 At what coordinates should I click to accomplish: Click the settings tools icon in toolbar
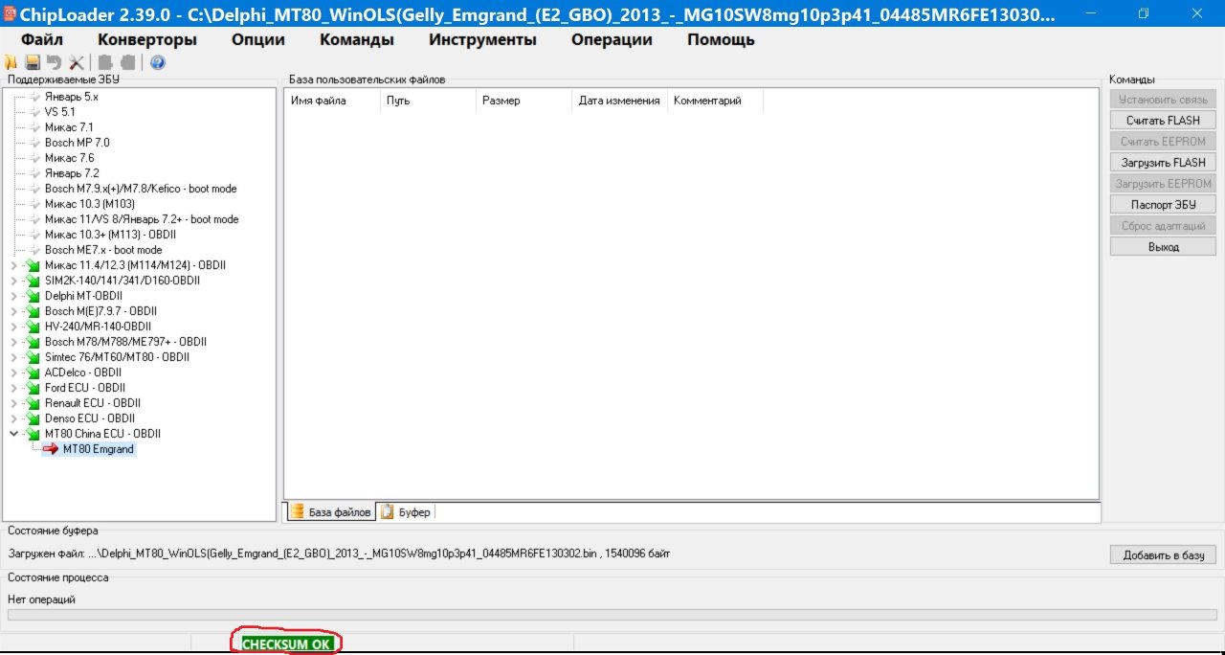pyautogui.click(x=77, y=62)
